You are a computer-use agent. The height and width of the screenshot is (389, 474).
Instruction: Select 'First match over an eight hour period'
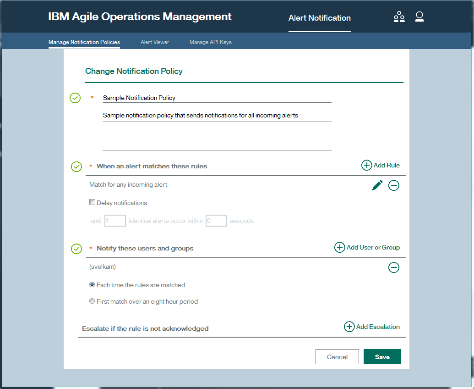tap(92, 301)
